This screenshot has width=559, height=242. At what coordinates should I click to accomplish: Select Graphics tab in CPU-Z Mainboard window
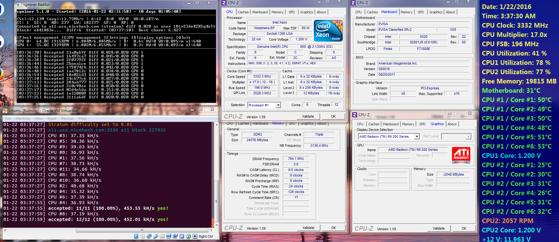pos(436,12)
